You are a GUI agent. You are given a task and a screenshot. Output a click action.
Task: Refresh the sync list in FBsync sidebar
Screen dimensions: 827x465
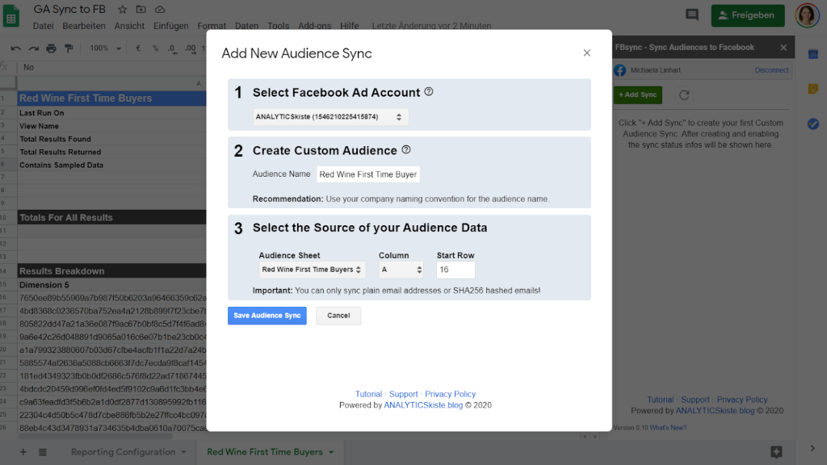coord(684,95)
